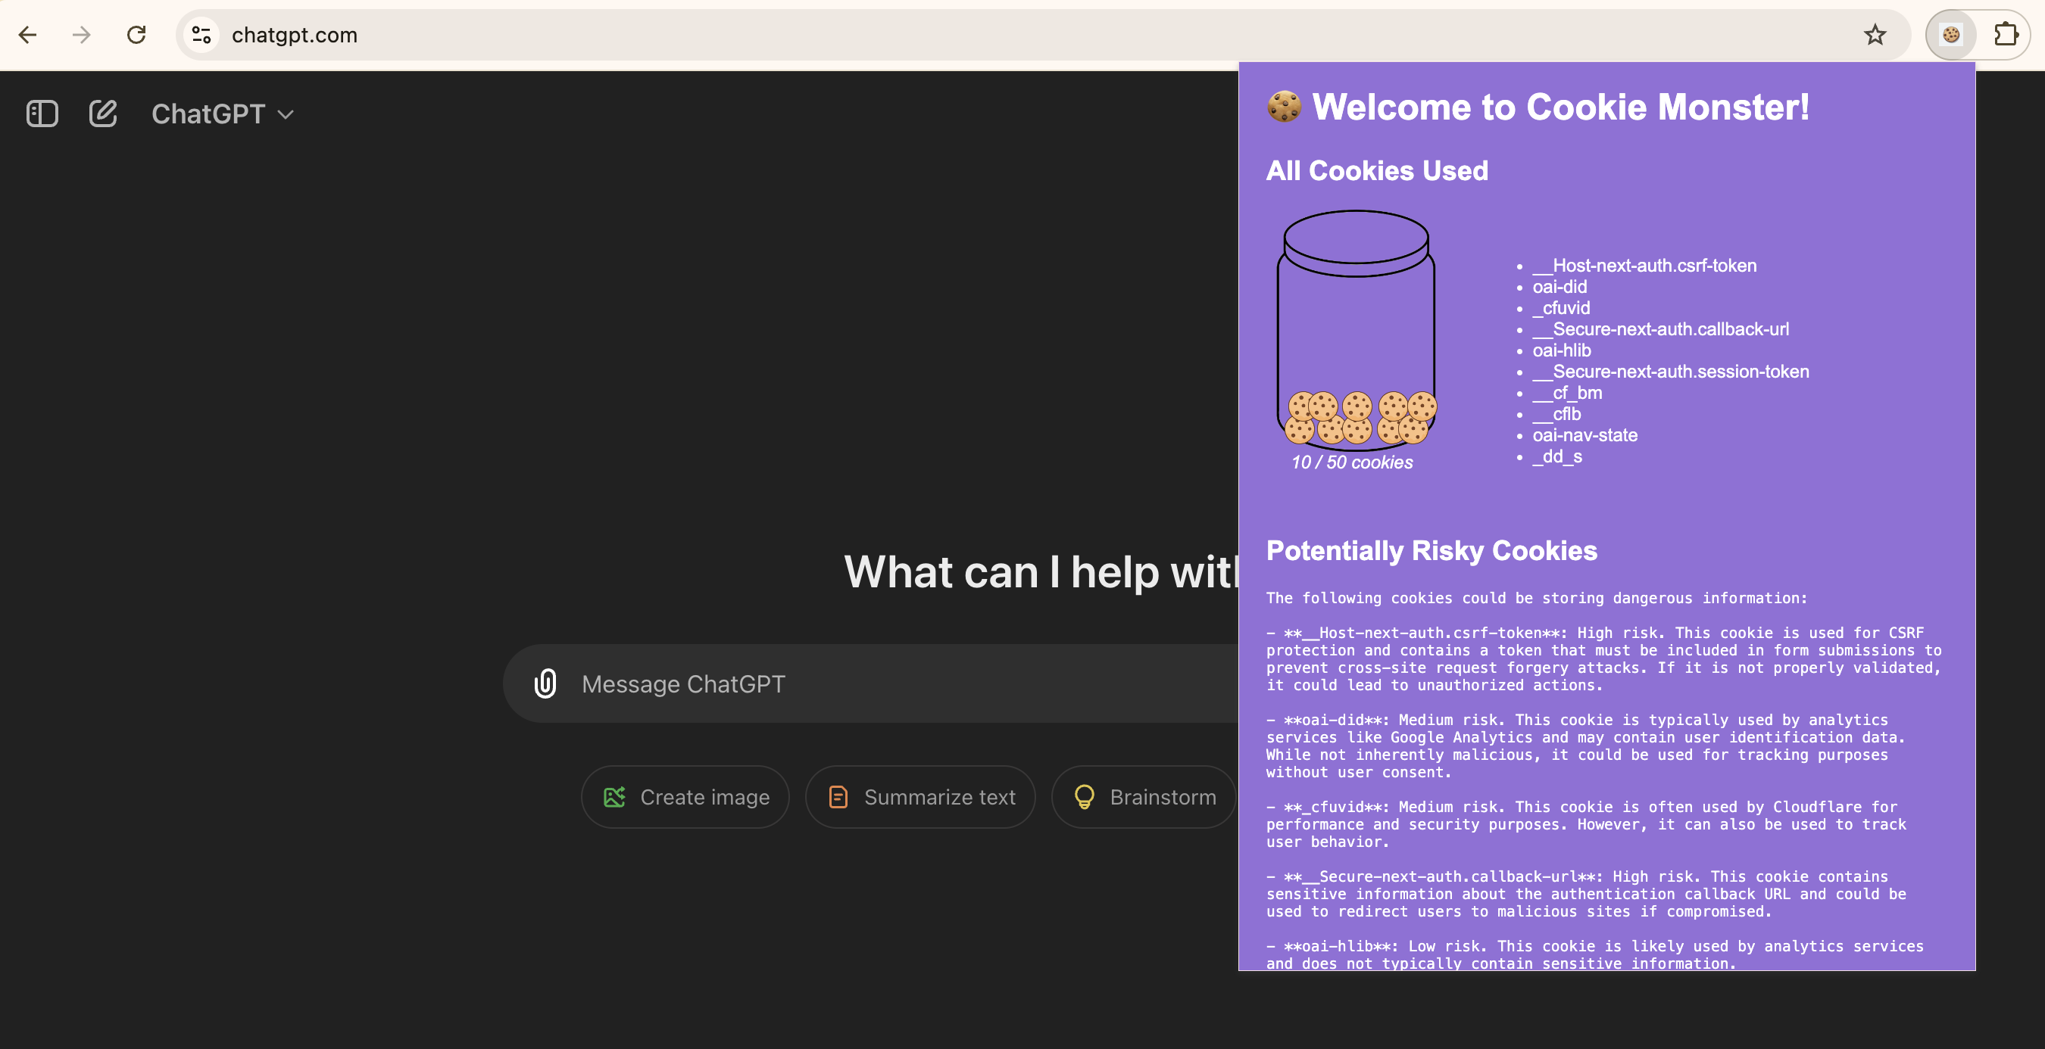Screen dimensions: 2045x1049
Task: Click the paperclip attach file icon
Action: [545, 683]
